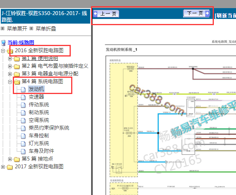Viewport: 236px width, 195px height.
Task: Select 2016 全新驭胜电路图 tree item
Action: pos(39,50)
